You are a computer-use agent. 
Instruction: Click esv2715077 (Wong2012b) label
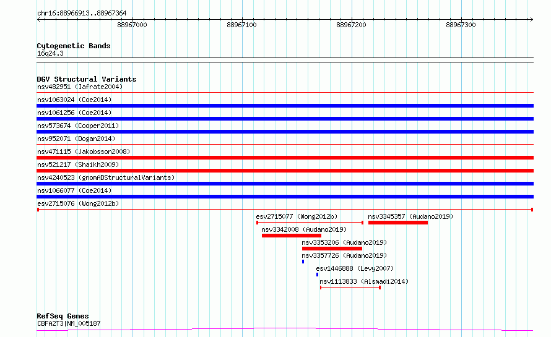297,216
